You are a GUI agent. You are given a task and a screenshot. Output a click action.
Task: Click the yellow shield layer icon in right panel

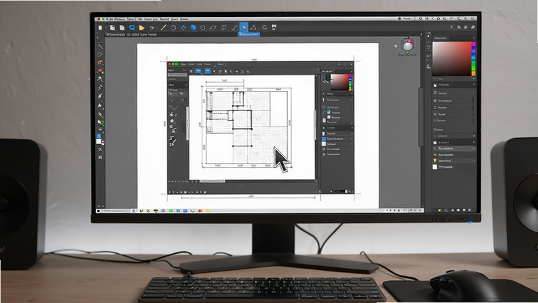tap(435, 160)
